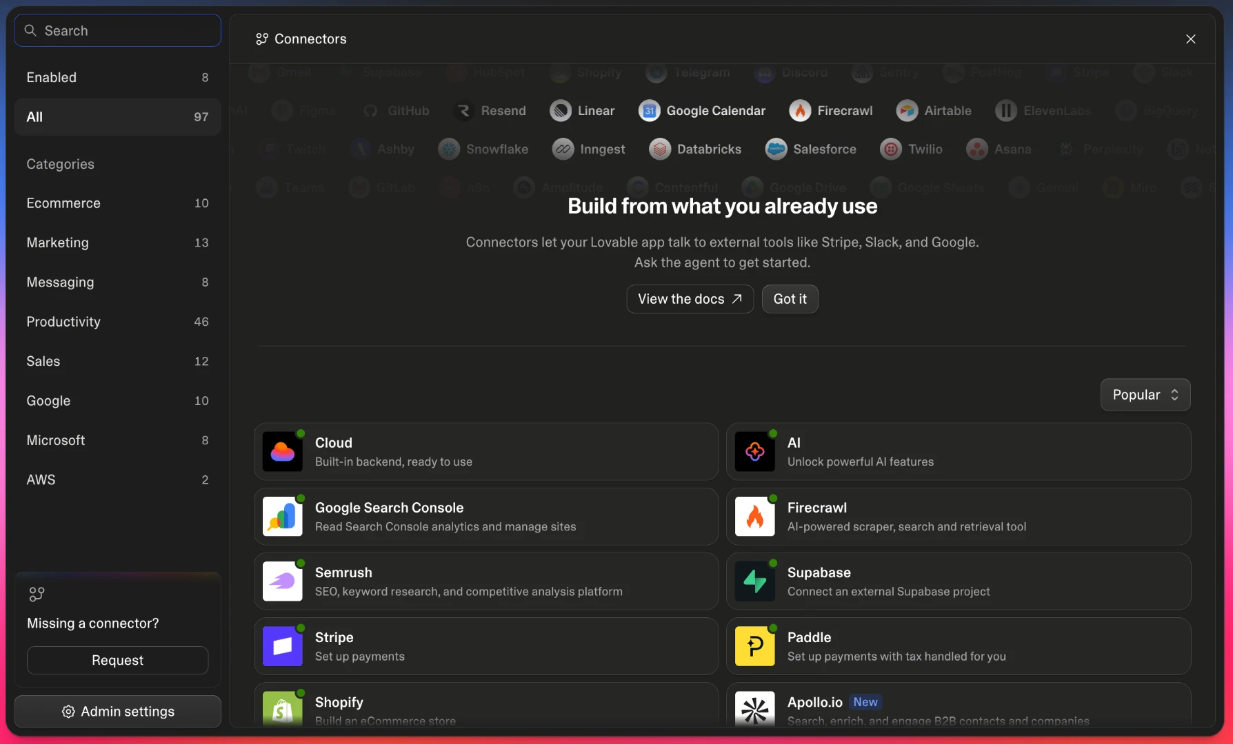Click the AI connector icon
Screen dimensions: 1233x744
pyautogui.click(x=754, y=452)
